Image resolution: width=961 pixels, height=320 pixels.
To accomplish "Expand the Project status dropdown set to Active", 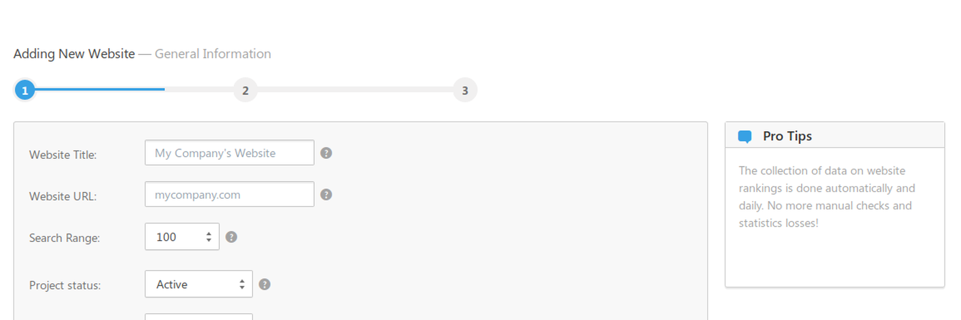I will [x=199, y=284].
